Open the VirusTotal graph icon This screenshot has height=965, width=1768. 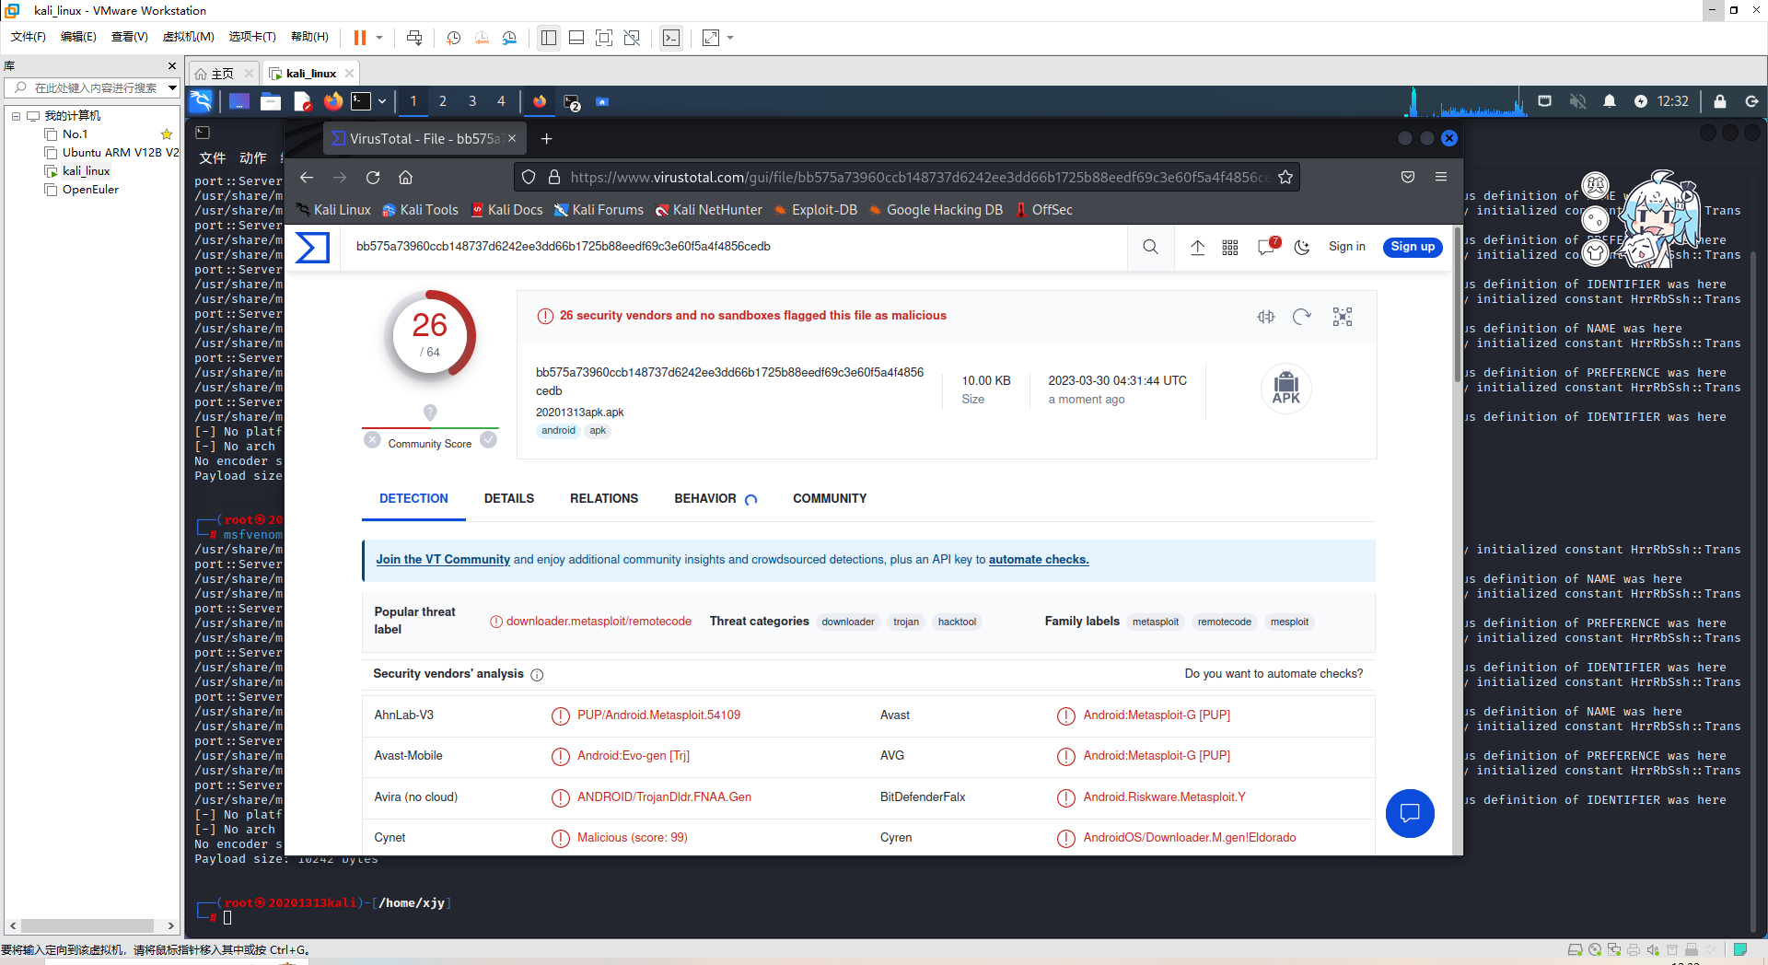1343,317
